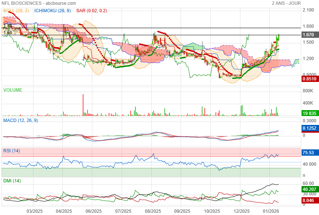The height and width of the screenshot is (215, 319).
Task: Click the 2 ANS - JOUR period label
Action: click(286, 3)
